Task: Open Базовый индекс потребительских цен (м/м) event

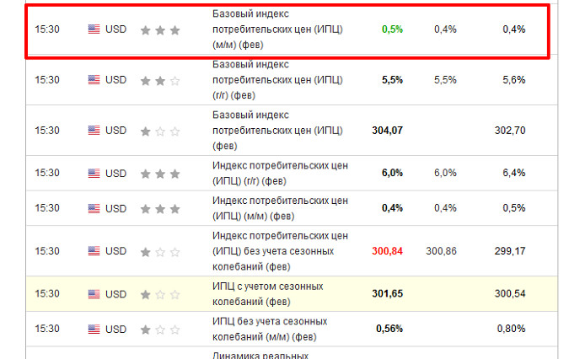Action: tap(277, 29)
